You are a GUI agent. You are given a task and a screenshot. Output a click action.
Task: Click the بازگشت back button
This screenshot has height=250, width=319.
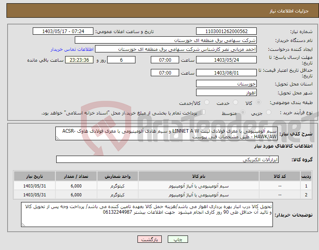[x=150, y=239]
